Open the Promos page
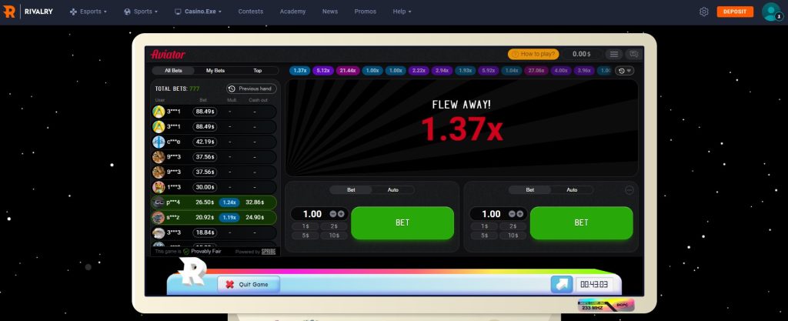788x321 pixels. tap(366, 12)
